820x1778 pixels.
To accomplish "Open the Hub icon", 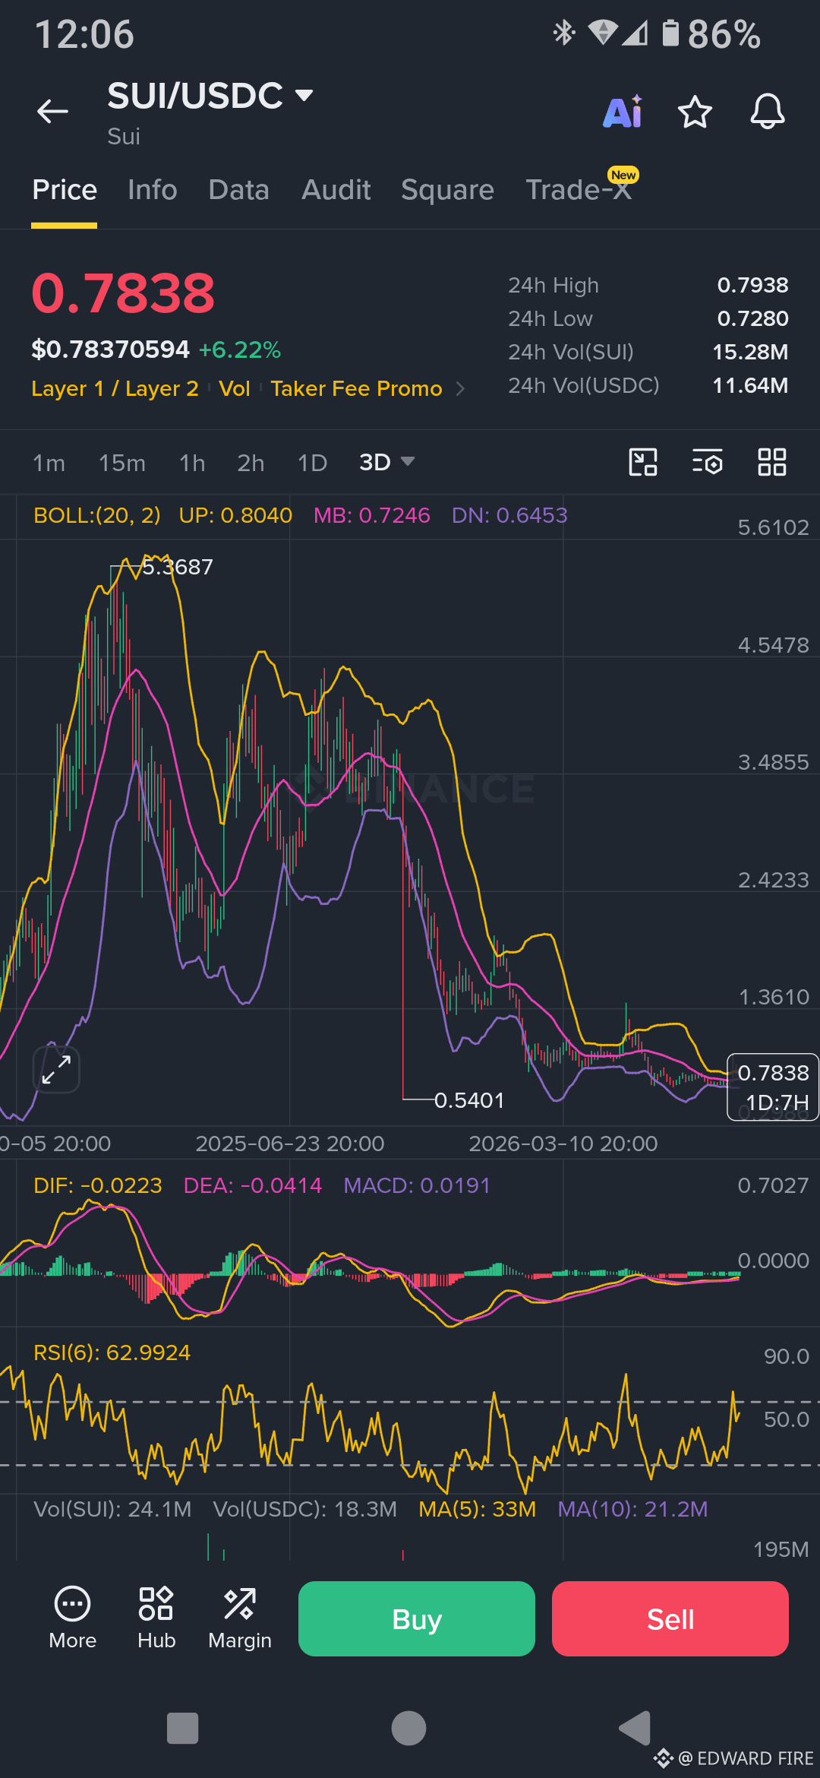I will (156, 1618).
